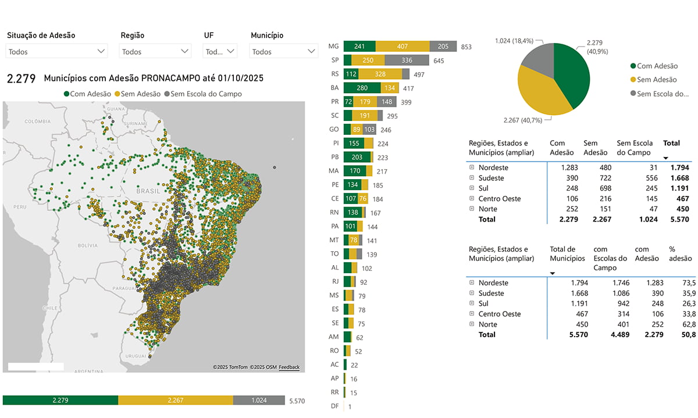Select Sem Adesão in pie chart legend
698x418 pixels.
pyautogui.click(x=657, y=80)
